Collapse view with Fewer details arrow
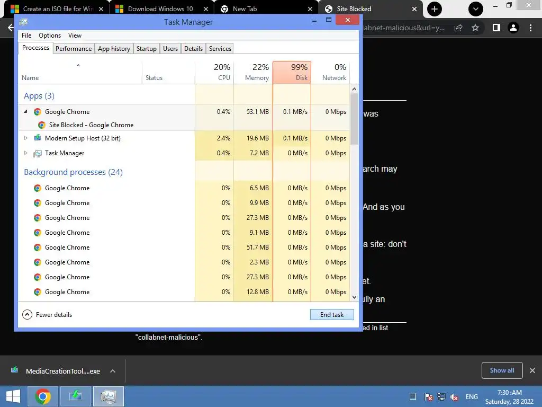The image size is (542, 407). click(x=27, y=315)
